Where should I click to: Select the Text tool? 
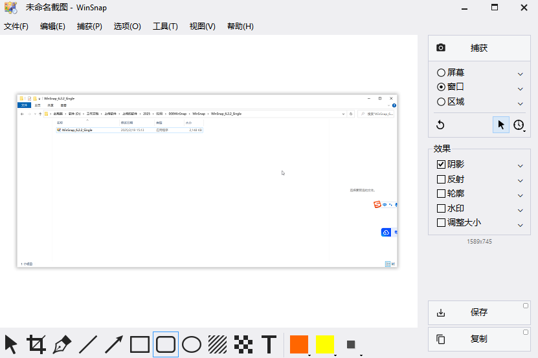(269, 344)
